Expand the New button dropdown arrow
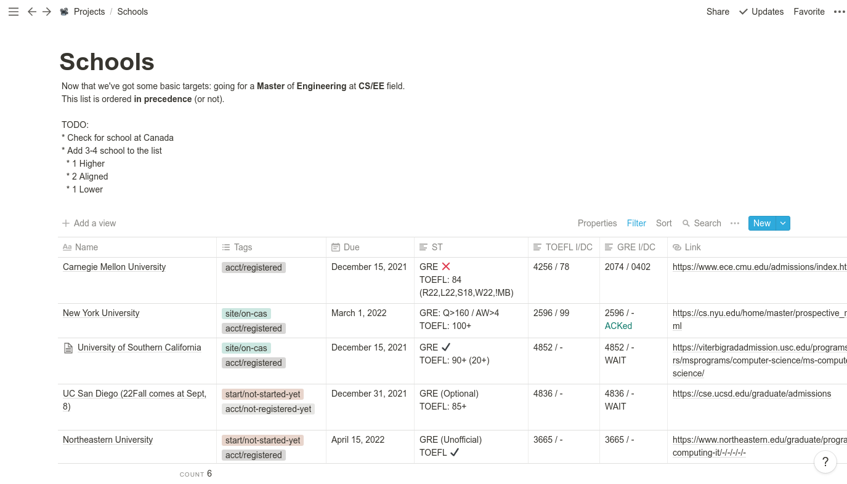This screenshot has width=847, height=484. pyautogui.click(x=783, y=223)
